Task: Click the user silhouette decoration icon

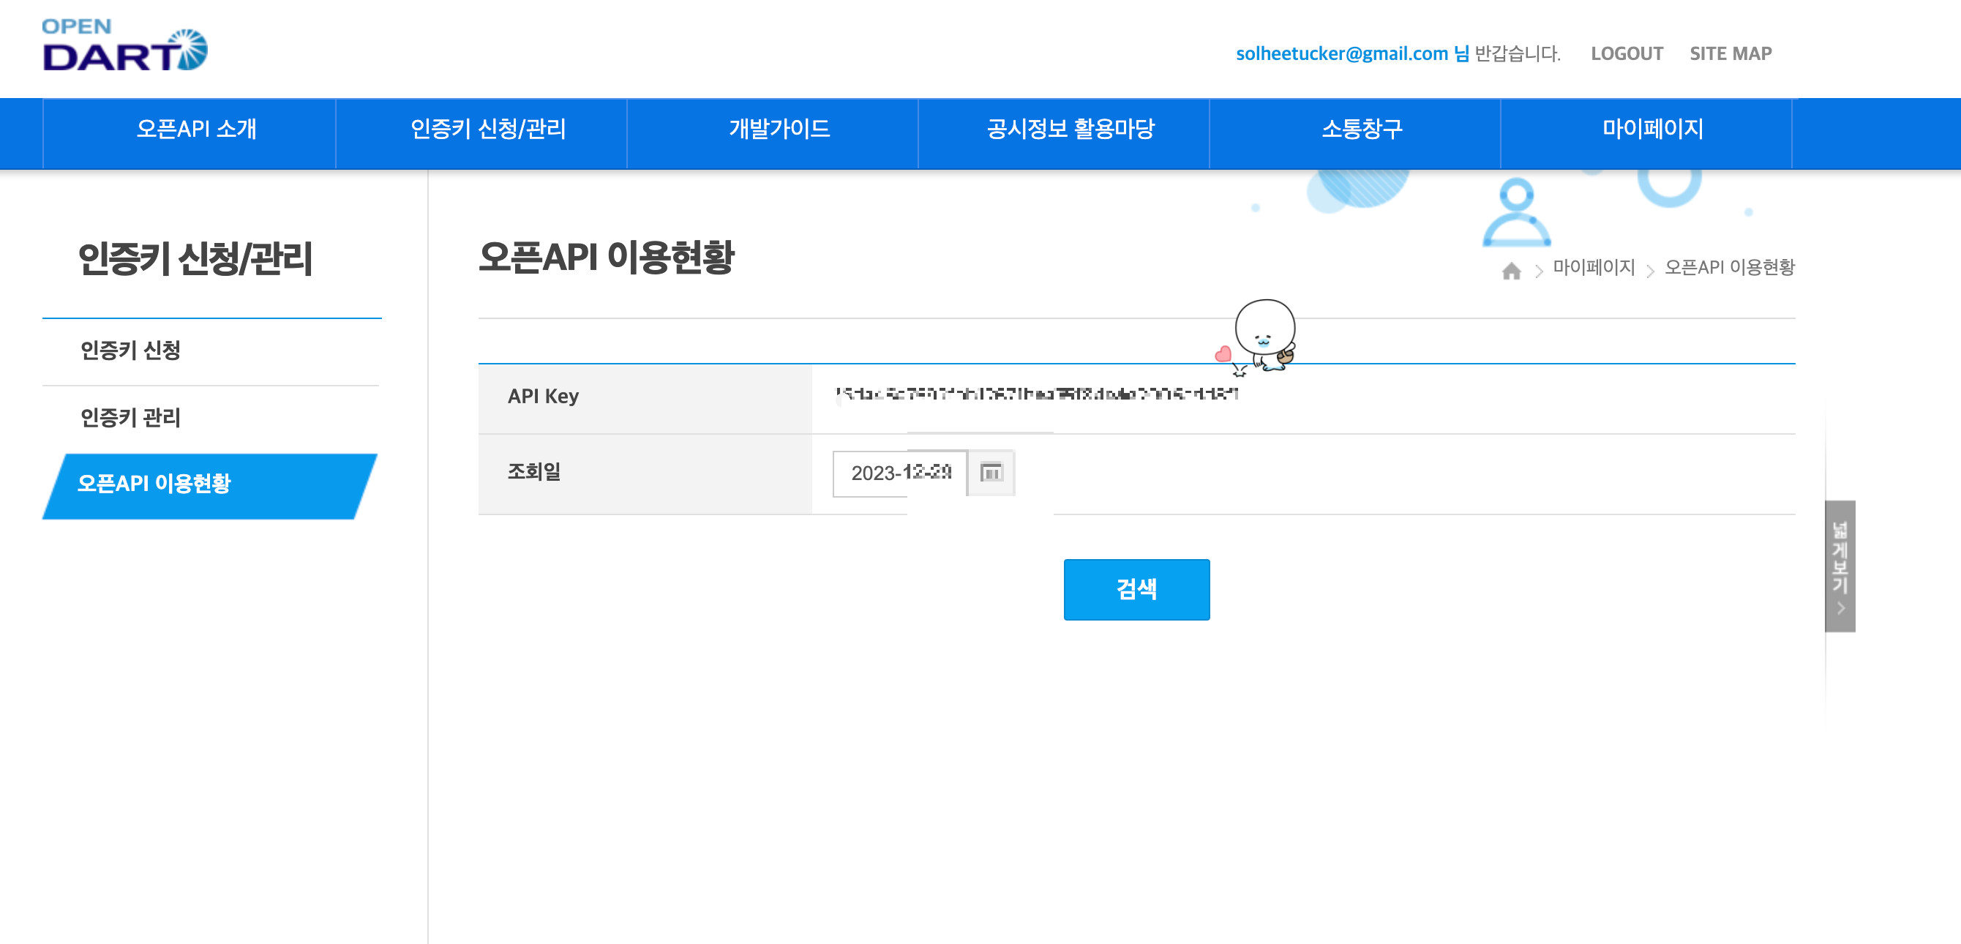Action: point(1515,212)
